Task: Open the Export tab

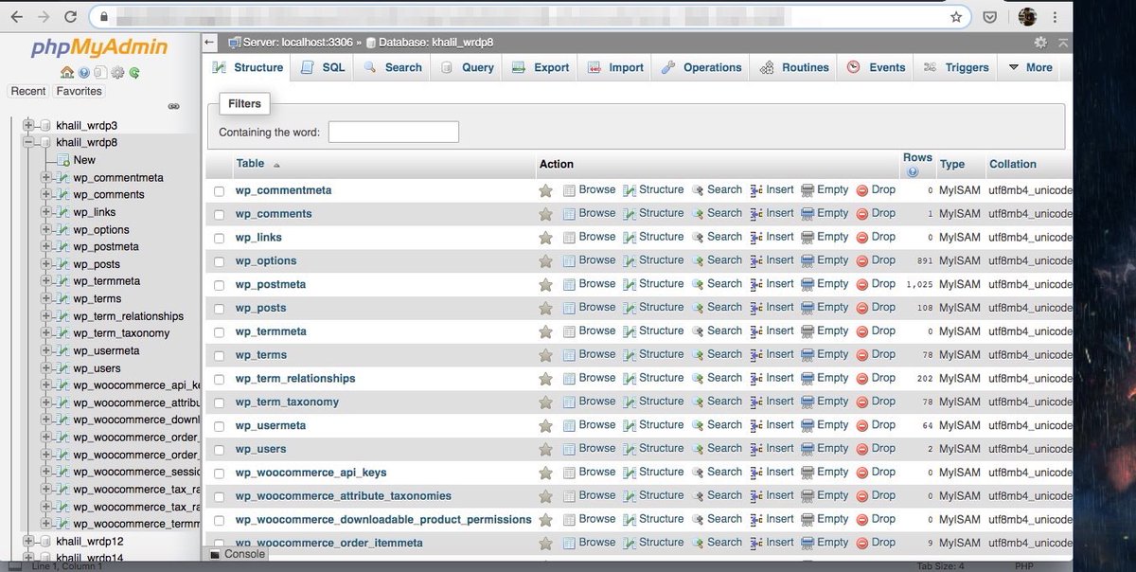Action: [541, 67]
